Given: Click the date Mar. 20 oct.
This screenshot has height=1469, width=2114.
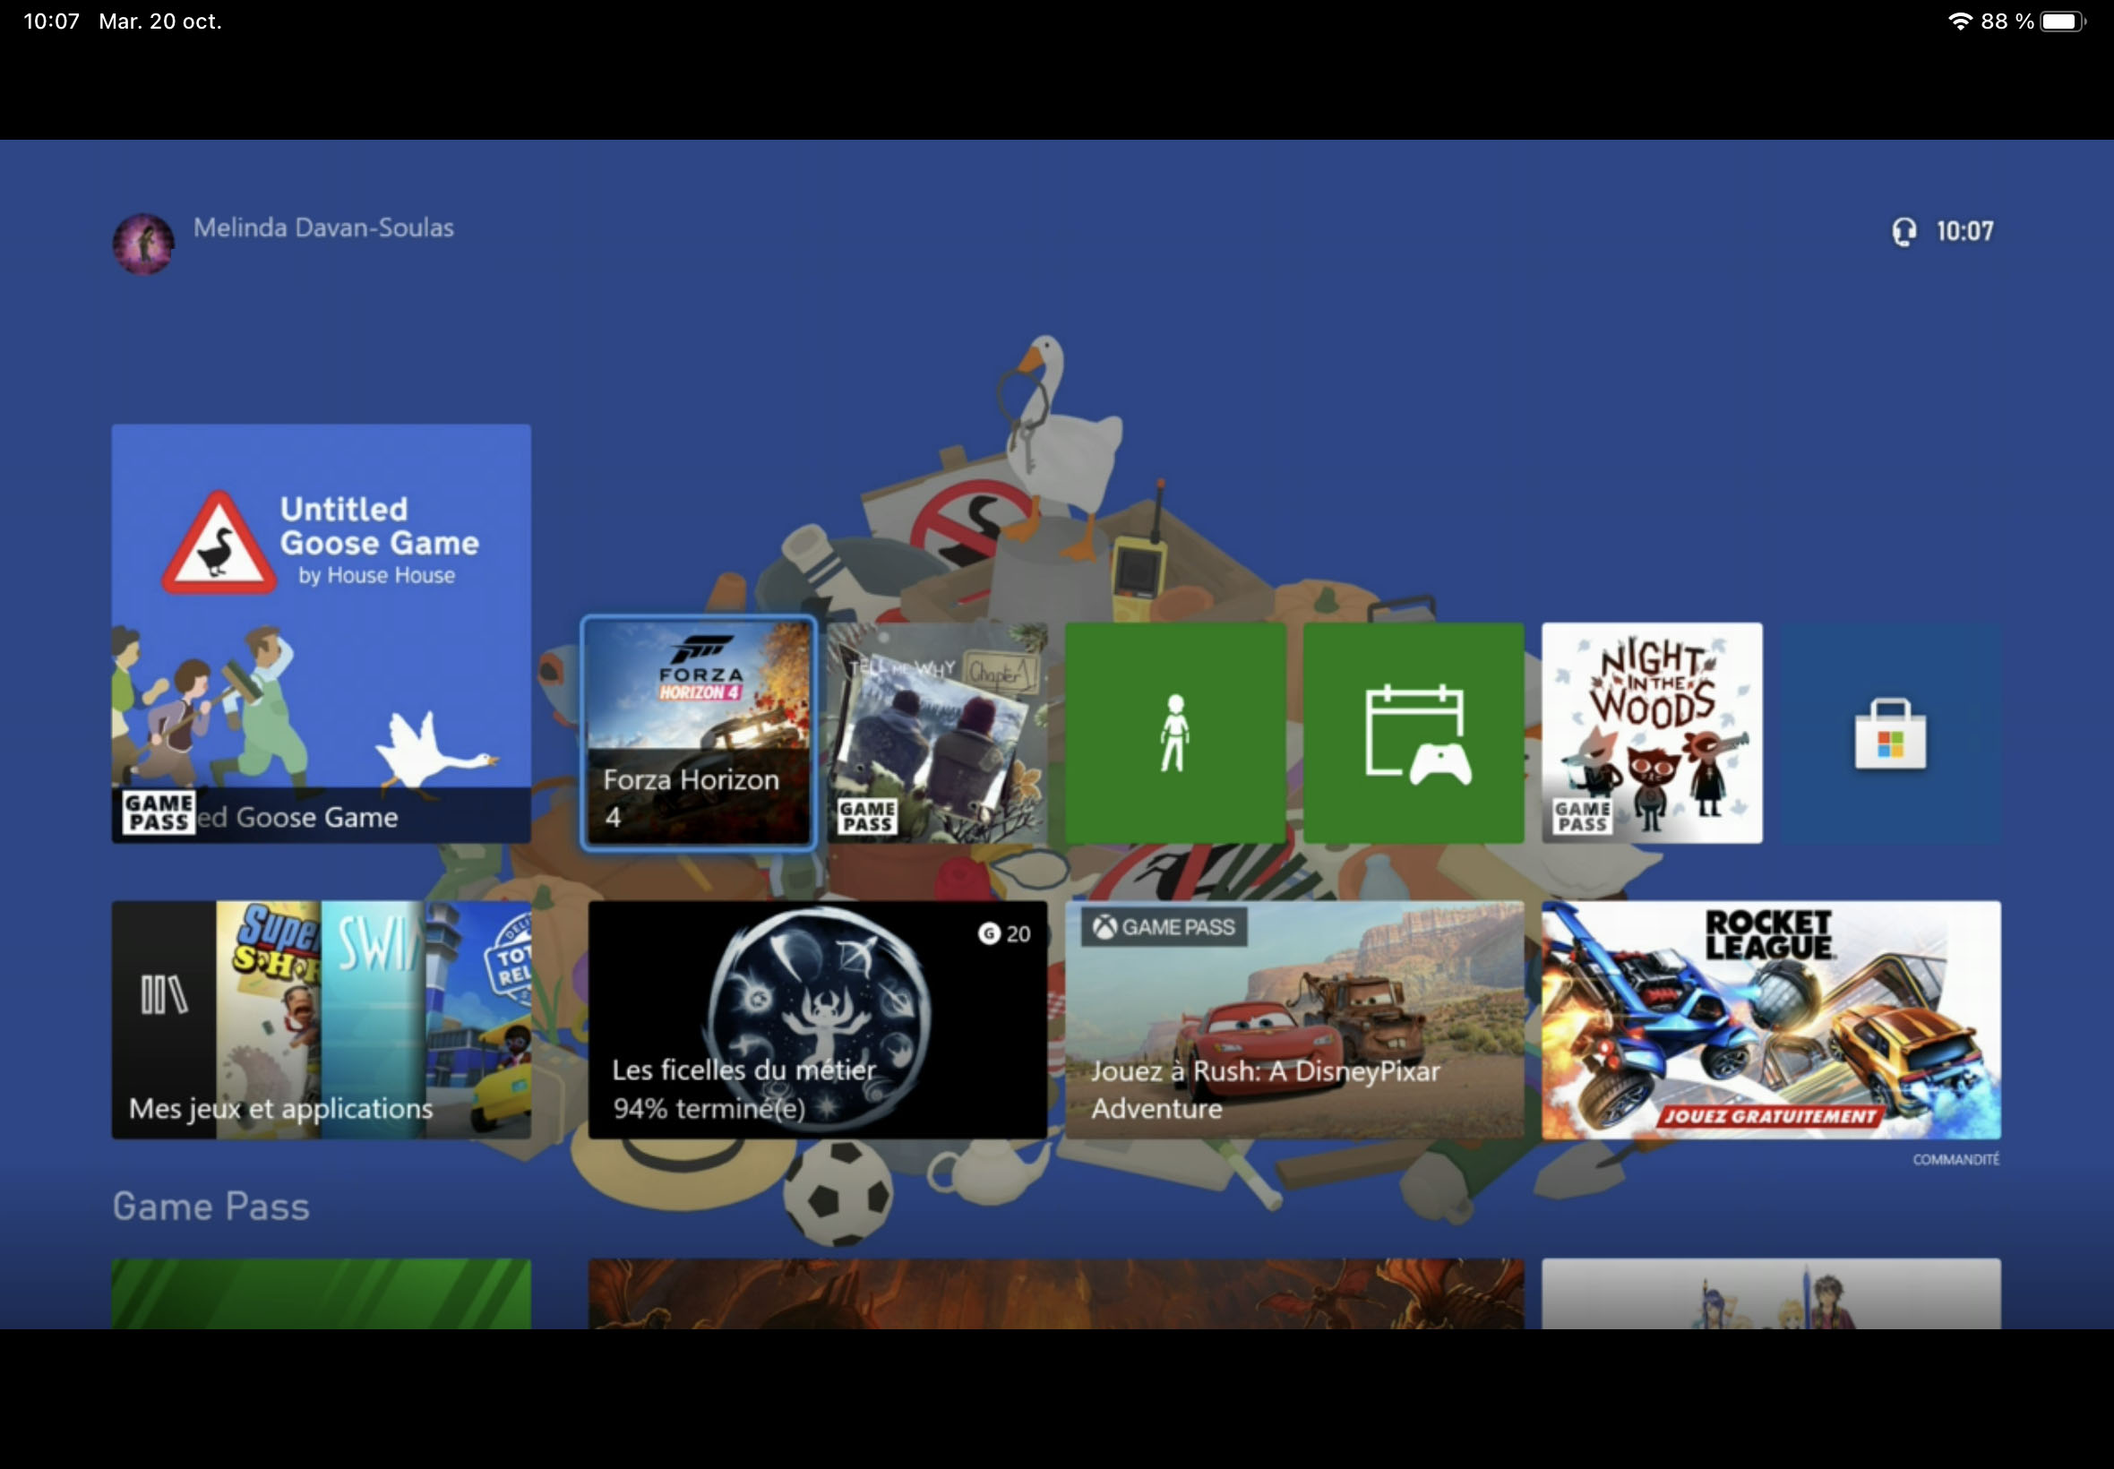Looking at the screenshot, I should point(160,21).
